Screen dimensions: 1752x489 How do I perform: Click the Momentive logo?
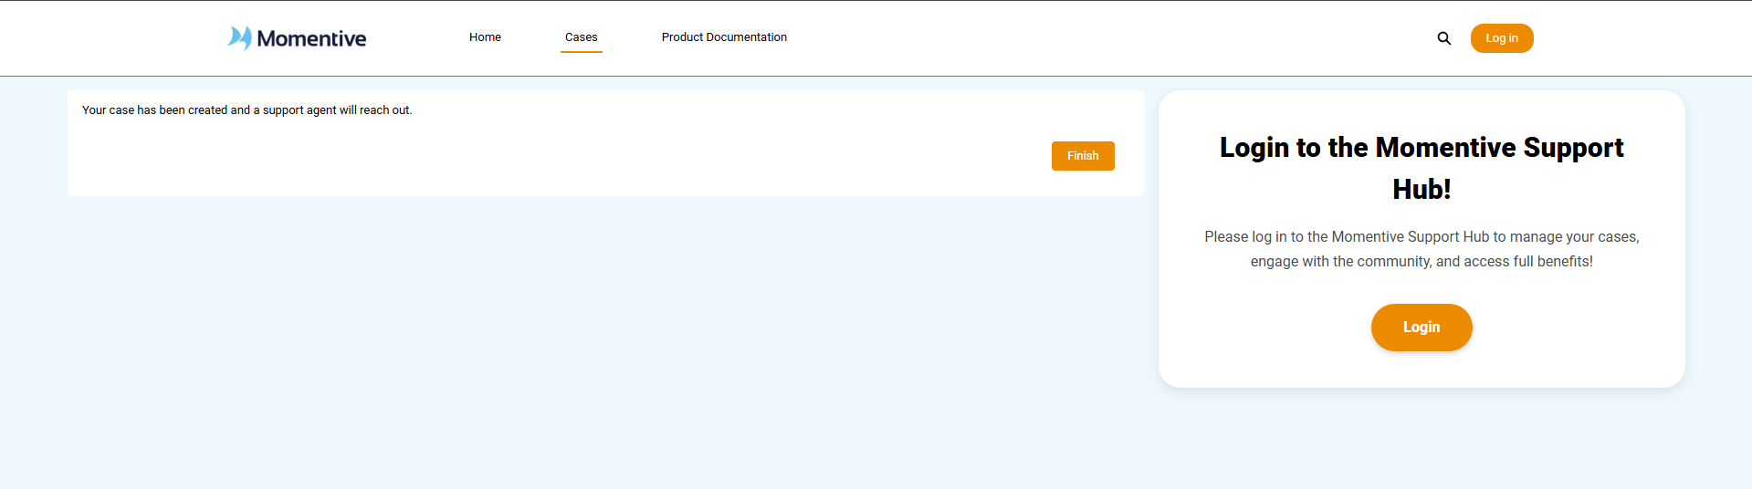pyautogui.click(x=297, y=38)
